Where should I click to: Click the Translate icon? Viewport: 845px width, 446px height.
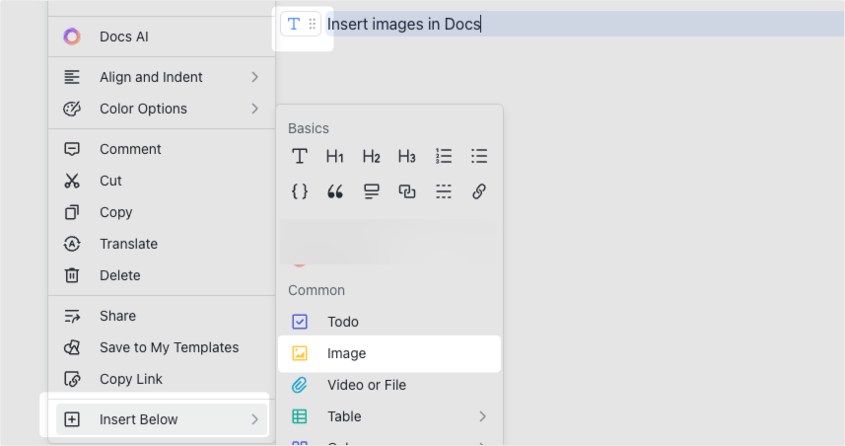pyautogui.click(x=72, y=244)
